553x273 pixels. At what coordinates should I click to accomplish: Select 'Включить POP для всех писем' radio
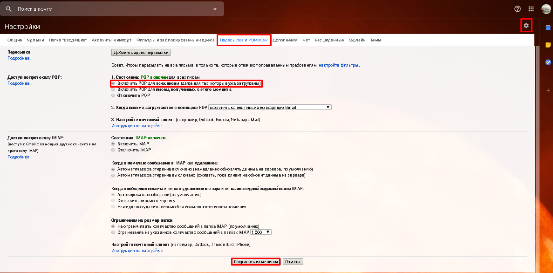113,83
